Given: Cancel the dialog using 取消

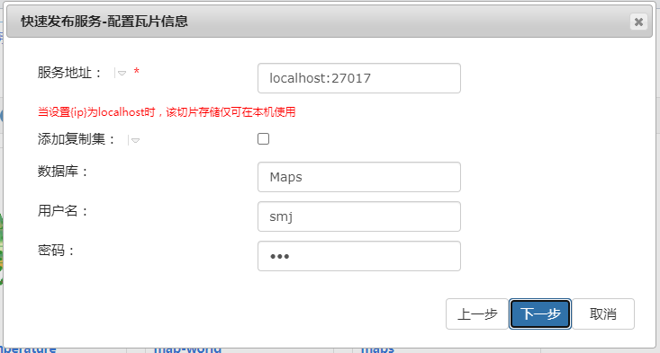Looking at the screenshot, I should tap(602, 314).
